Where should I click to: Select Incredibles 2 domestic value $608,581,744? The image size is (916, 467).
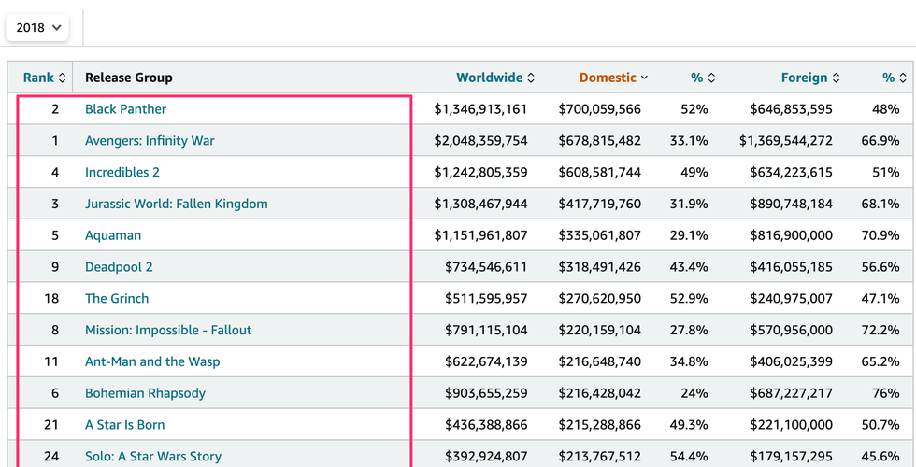600,172
